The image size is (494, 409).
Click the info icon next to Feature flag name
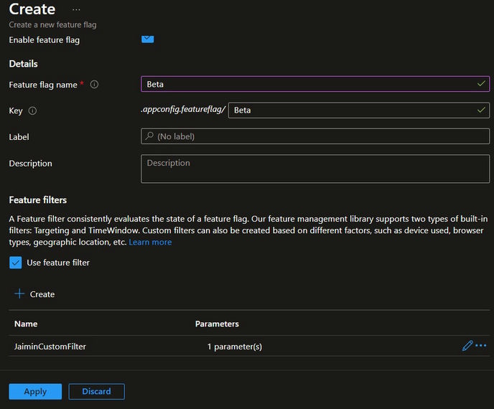click(94, 85)
